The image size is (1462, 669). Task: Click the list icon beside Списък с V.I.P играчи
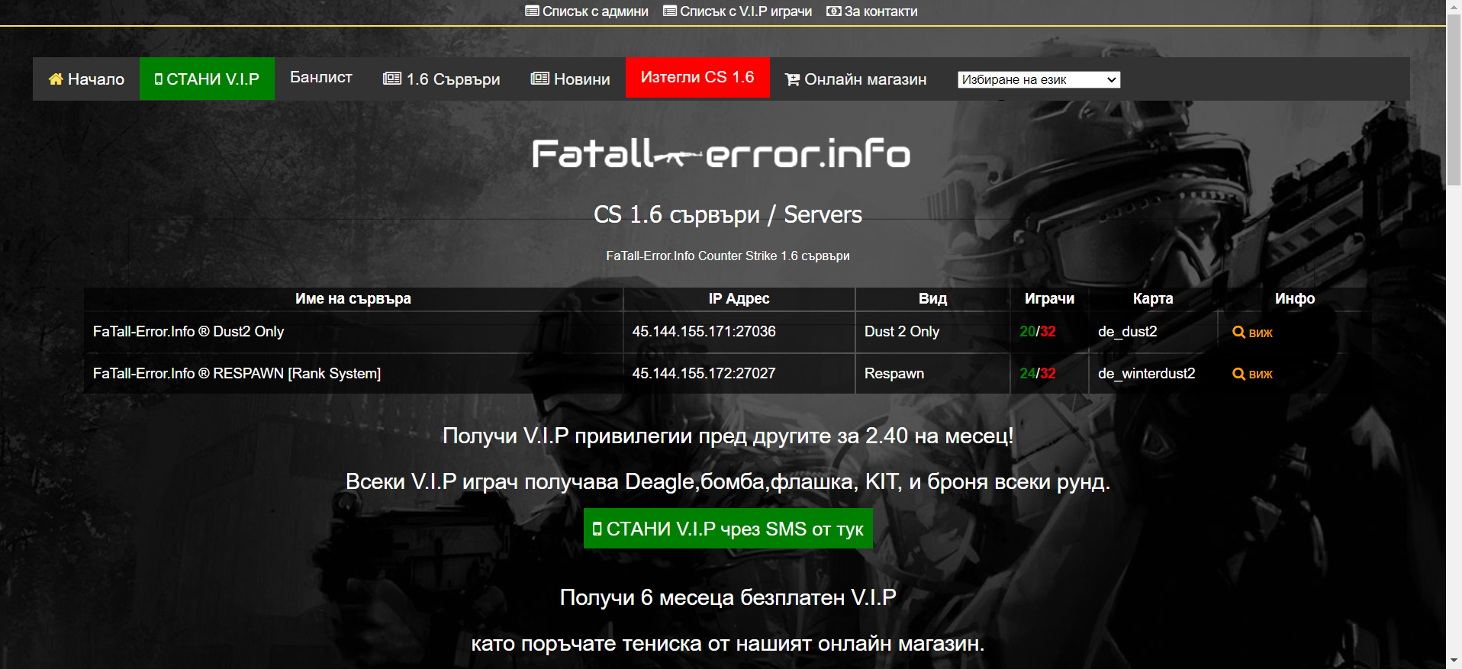click(670, 11)
